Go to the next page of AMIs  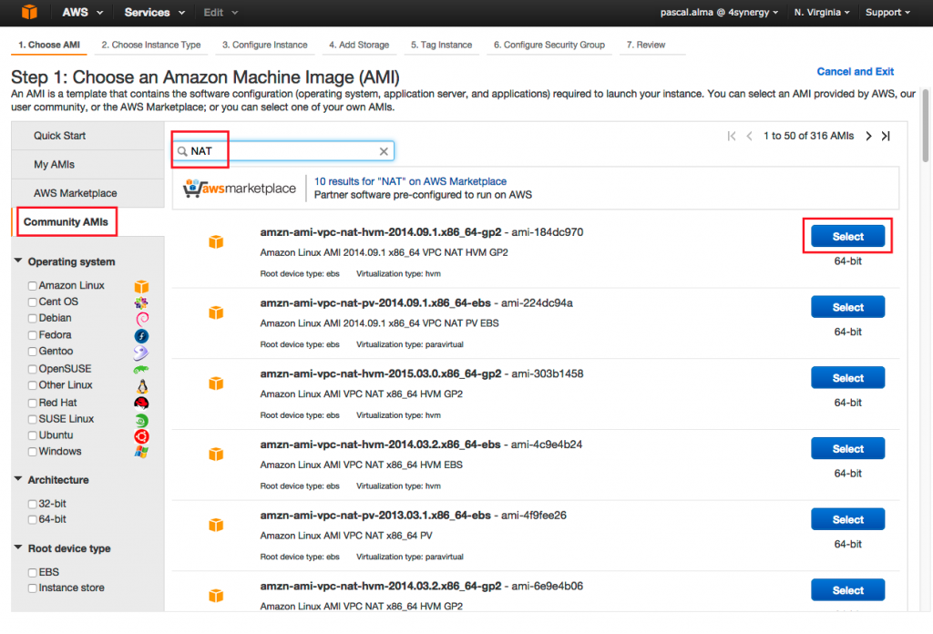click(x=868, y=137)
